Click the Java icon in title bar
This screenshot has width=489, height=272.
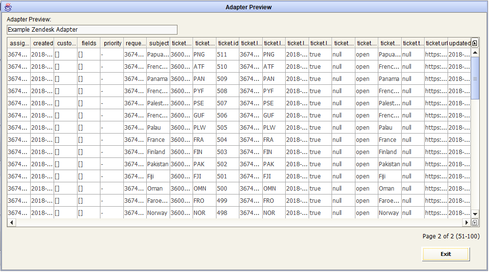pyautogui.click(x=8, y=7)
